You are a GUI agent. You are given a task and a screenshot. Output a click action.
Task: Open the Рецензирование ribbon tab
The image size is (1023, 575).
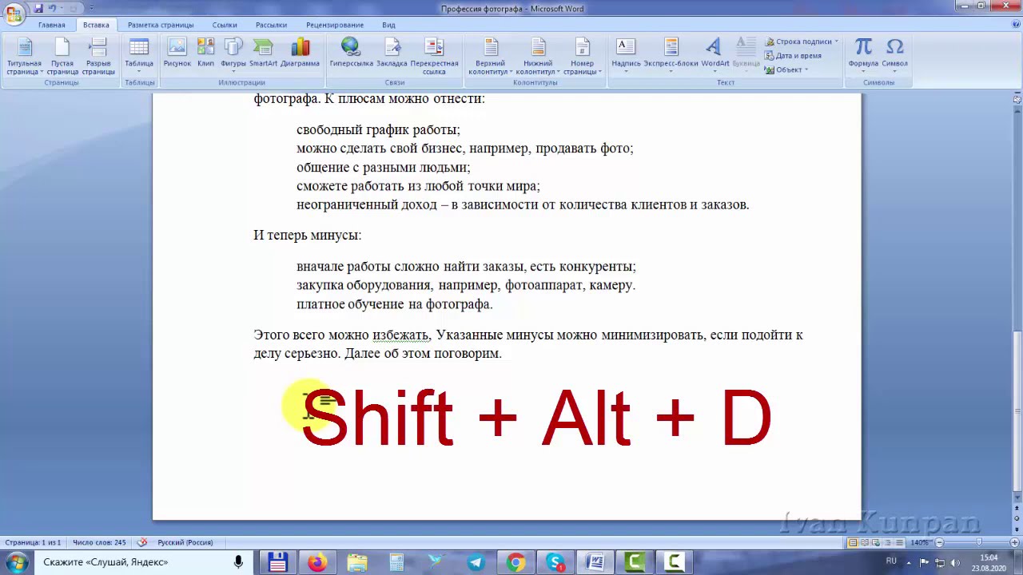pyautogui.click(x=335, y=25)
